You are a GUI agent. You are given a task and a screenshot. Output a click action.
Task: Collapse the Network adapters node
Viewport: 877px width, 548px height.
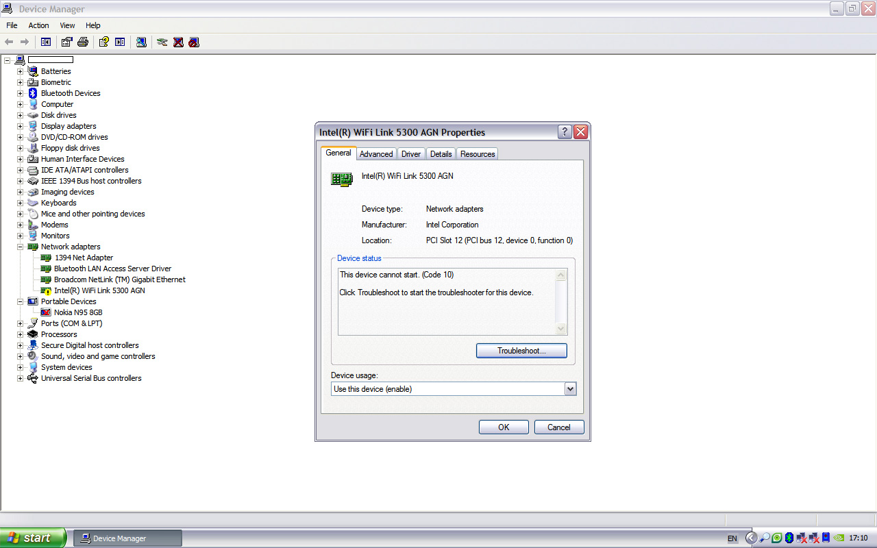coord(20,247)
